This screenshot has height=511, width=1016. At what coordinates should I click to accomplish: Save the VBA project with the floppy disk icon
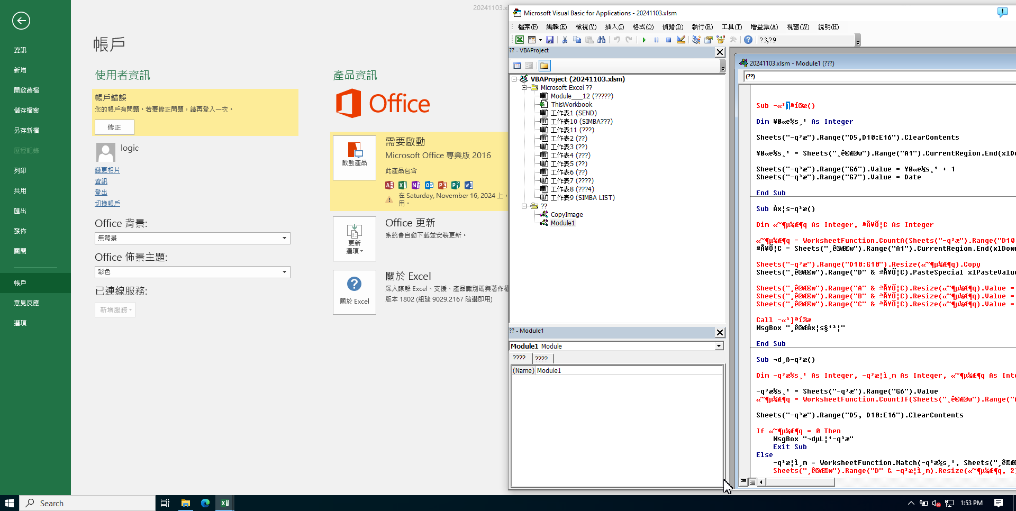[550, 40]
